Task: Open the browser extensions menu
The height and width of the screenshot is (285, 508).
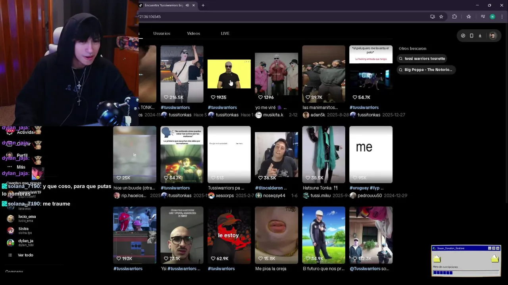Action: (454, 17)
